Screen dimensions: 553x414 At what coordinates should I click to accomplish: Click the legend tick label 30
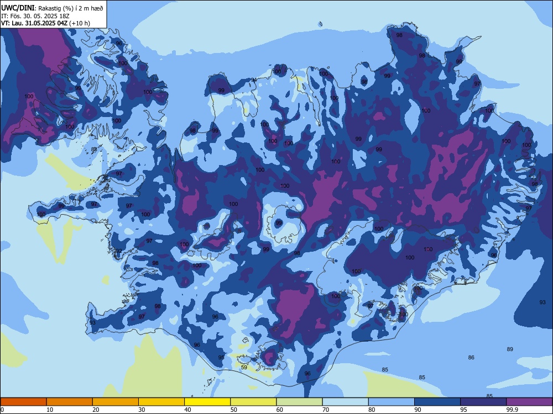[142, 410]
